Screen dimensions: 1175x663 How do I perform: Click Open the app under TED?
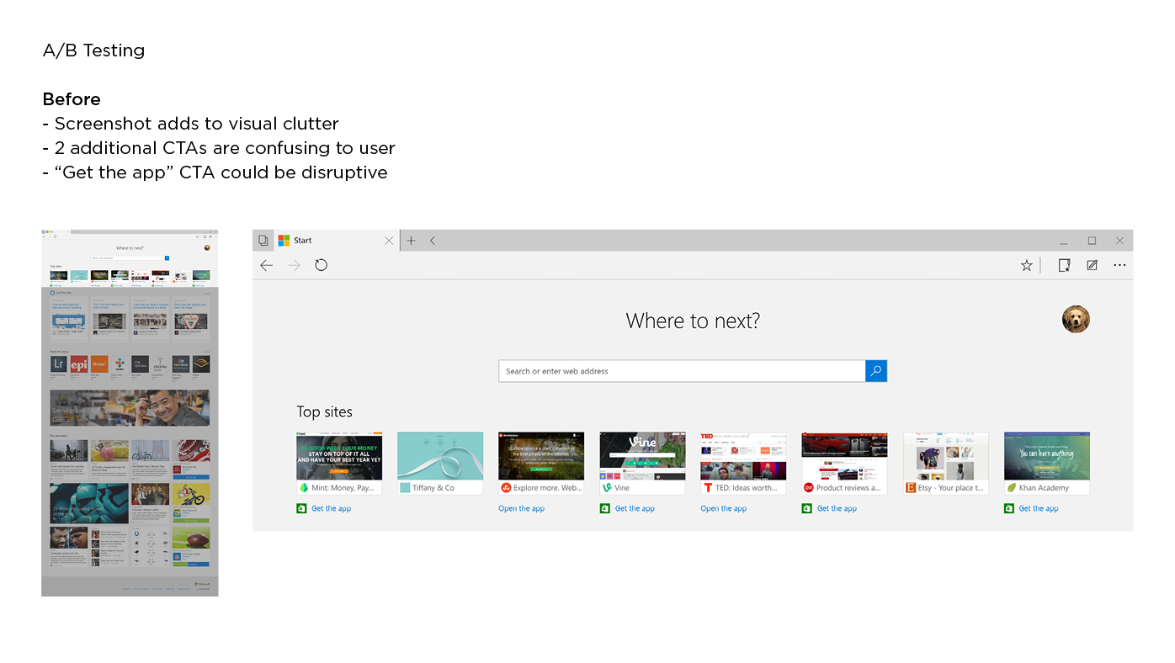coord(724,507)
